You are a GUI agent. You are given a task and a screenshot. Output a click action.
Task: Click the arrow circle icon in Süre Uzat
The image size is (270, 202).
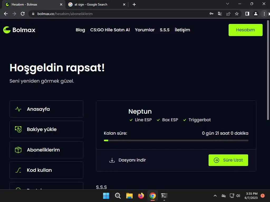coord(216,160)
